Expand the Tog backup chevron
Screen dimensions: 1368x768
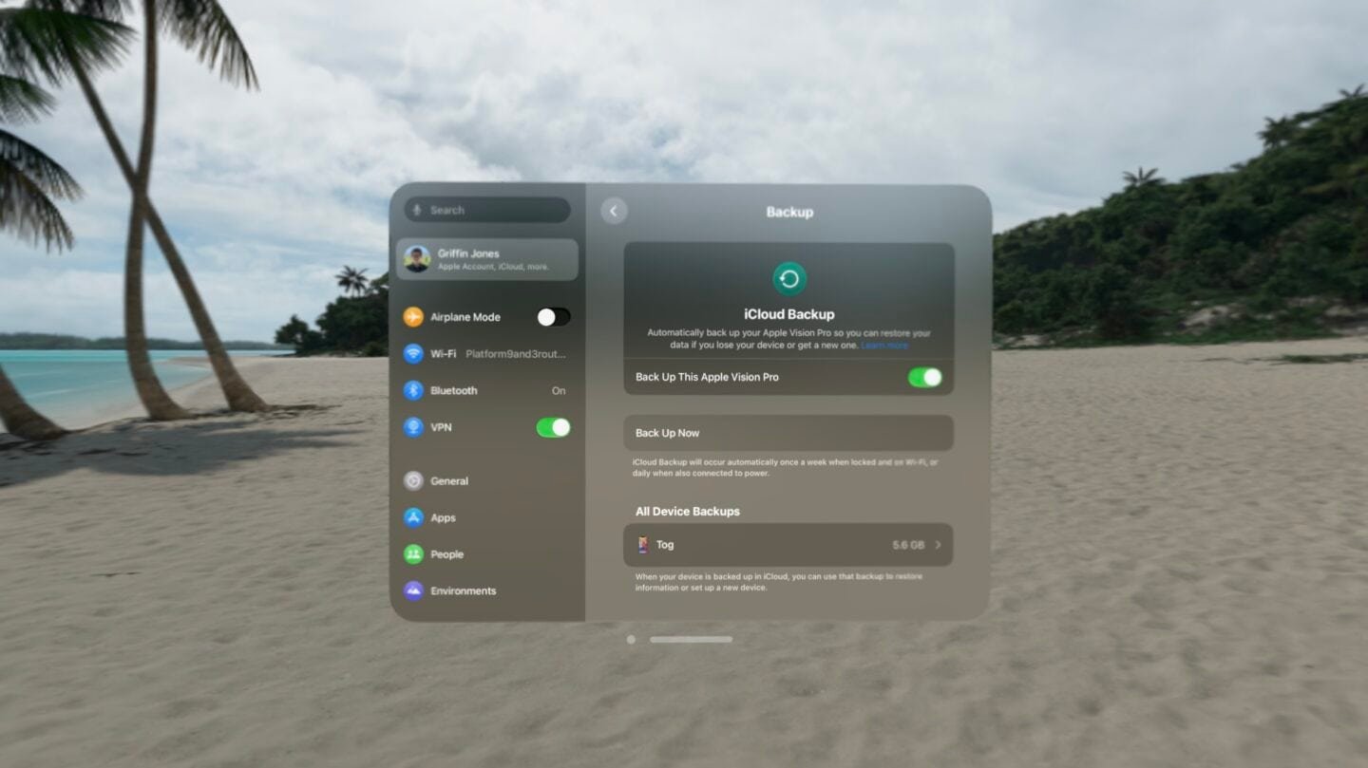point(938,545)
